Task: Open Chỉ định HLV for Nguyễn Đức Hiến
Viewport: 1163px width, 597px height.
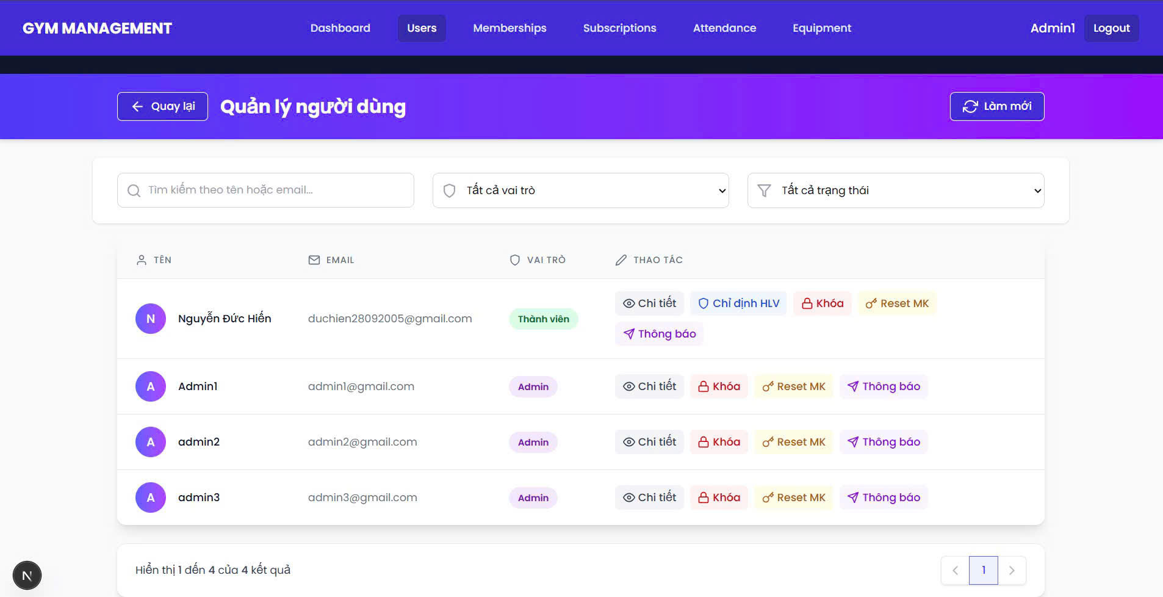Action: point(738,303)
